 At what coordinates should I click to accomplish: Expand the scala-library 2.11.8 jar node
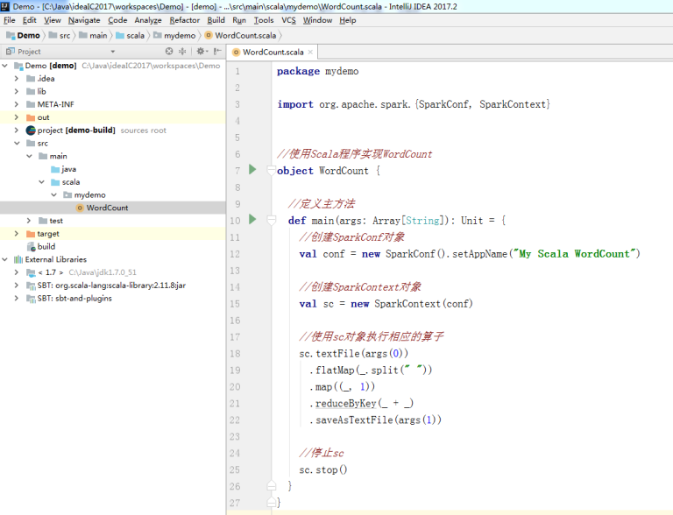17,285
